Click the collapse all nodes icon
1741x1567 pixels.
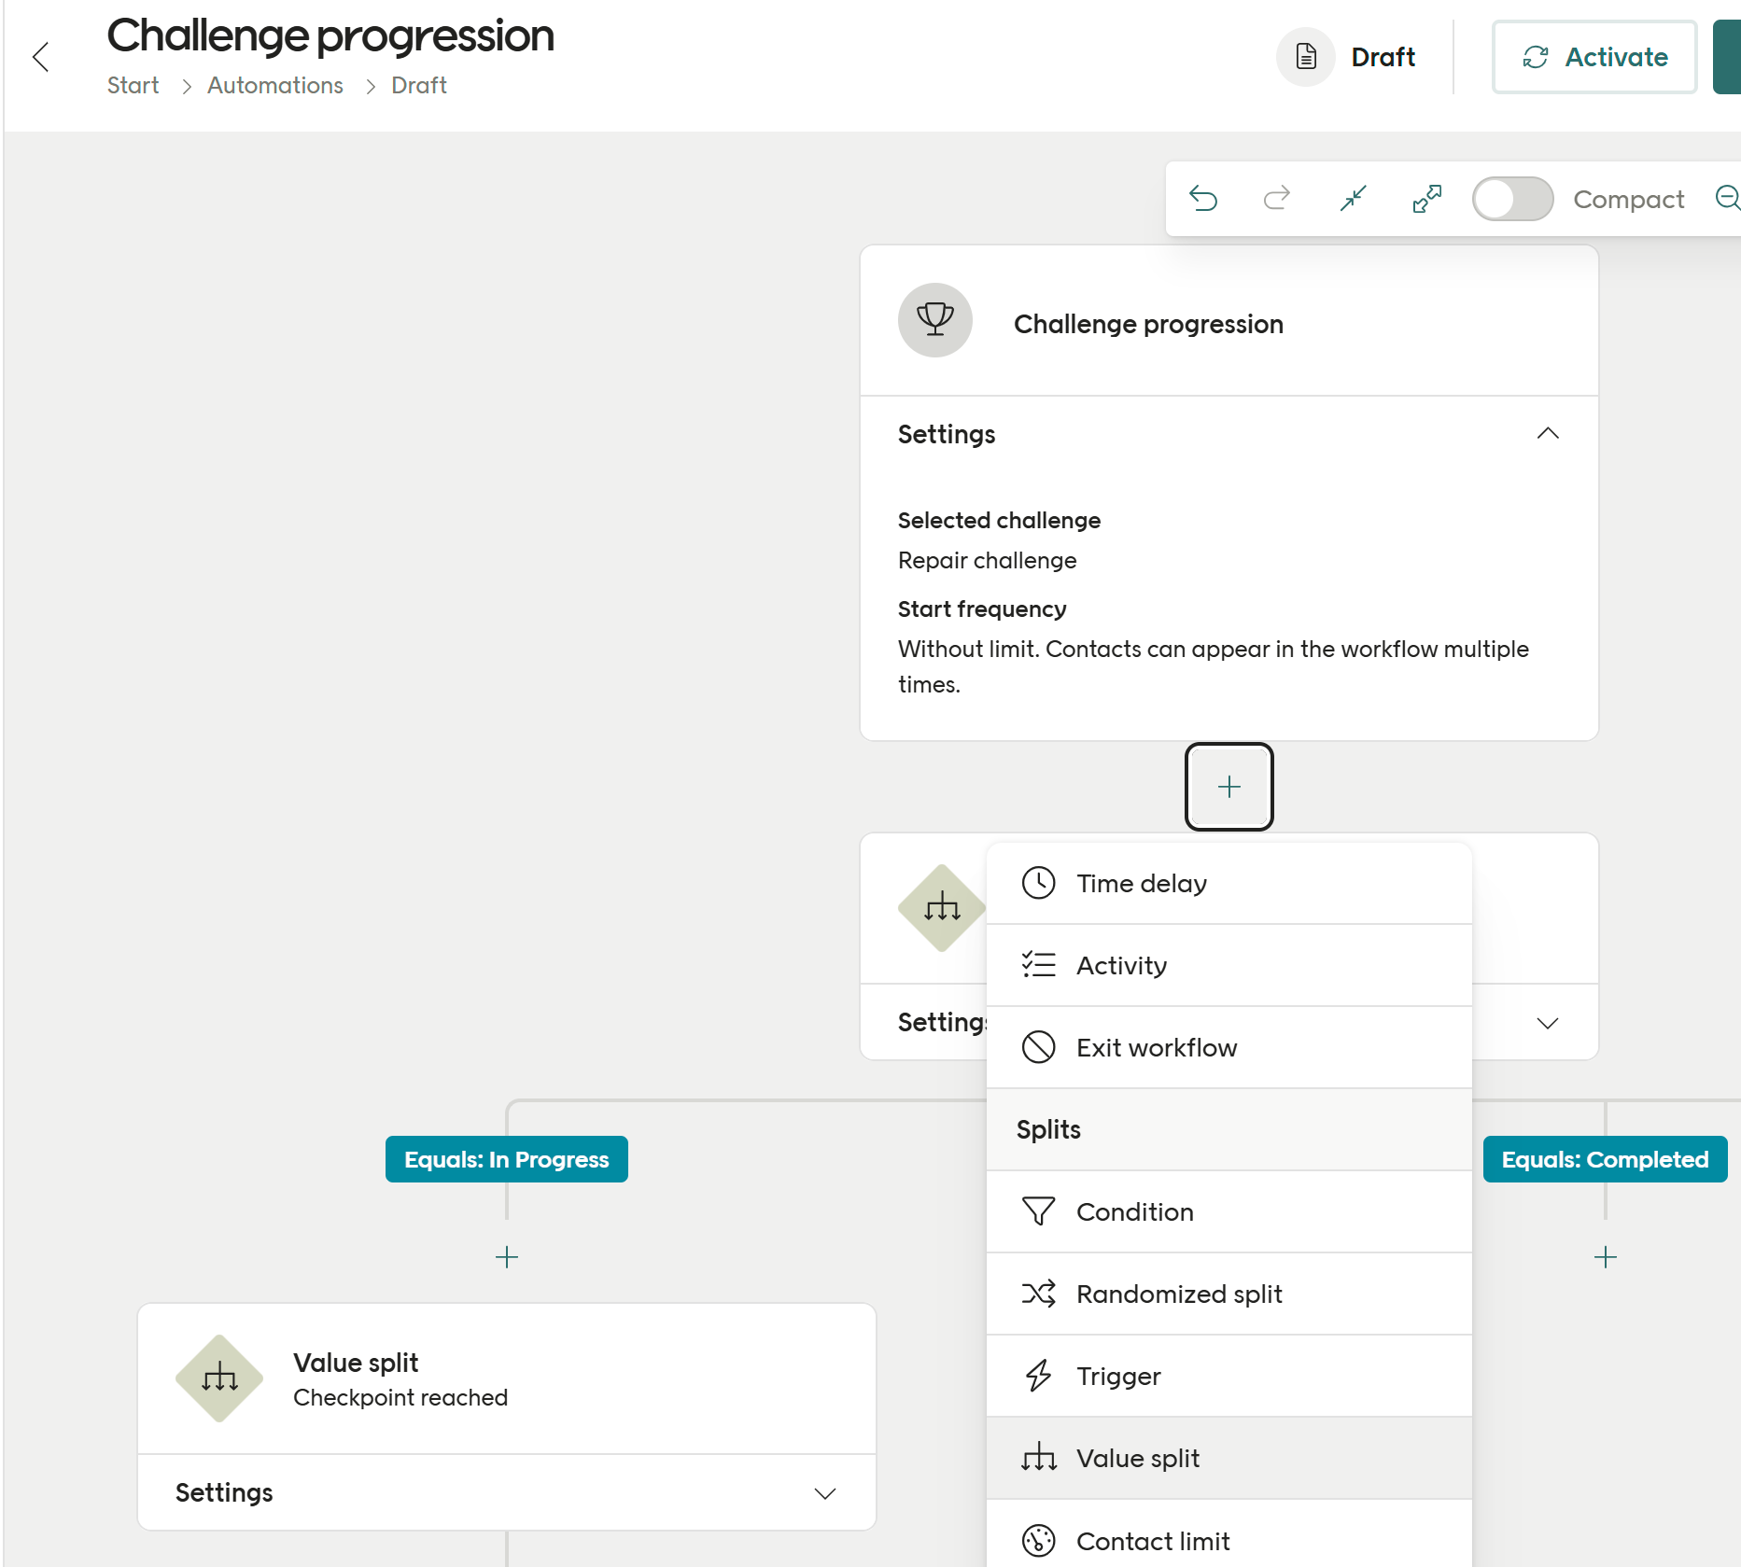pos(1353,199)
